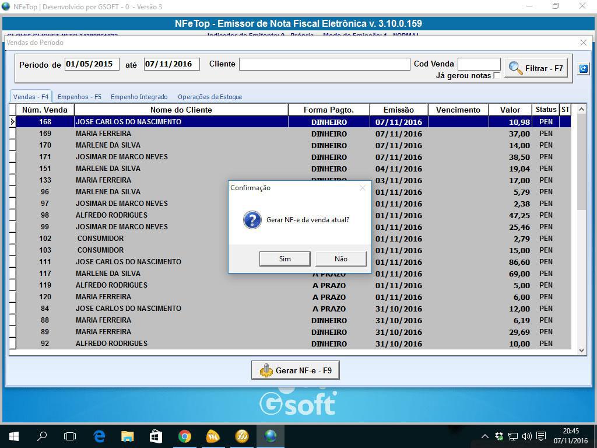Select sale 171 JOSIMAR DE MARCO NEVES
Screen dimensions: 597x448
click(293, 157)
